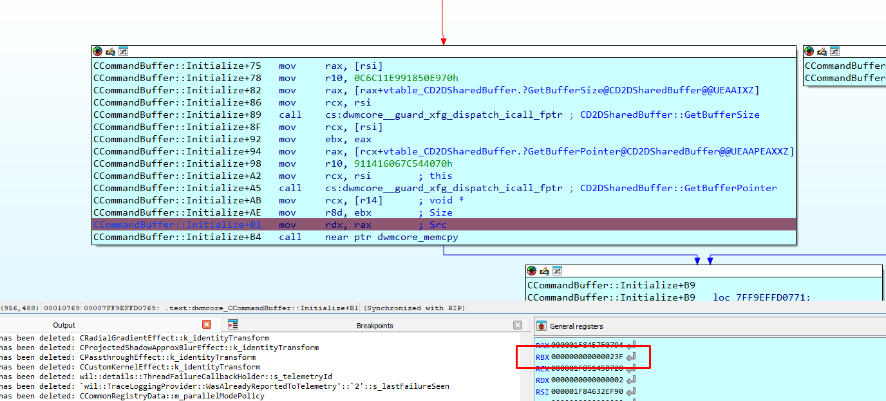The image size is (886, 401).
Task: Select the CRadialGradientEffect output line
Action: click(x=135, y=338)
